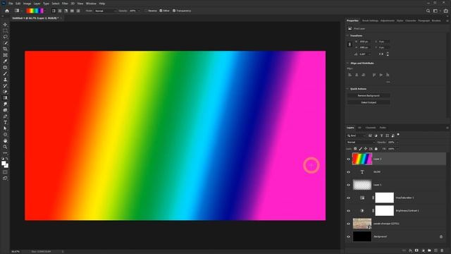The width and height of the screenshot is (451, 254).
Task: Add a layer mask icon
Action: click(416, 250)
